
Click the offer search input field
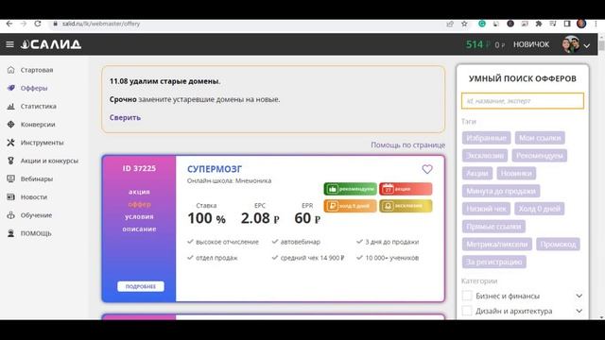523,101
